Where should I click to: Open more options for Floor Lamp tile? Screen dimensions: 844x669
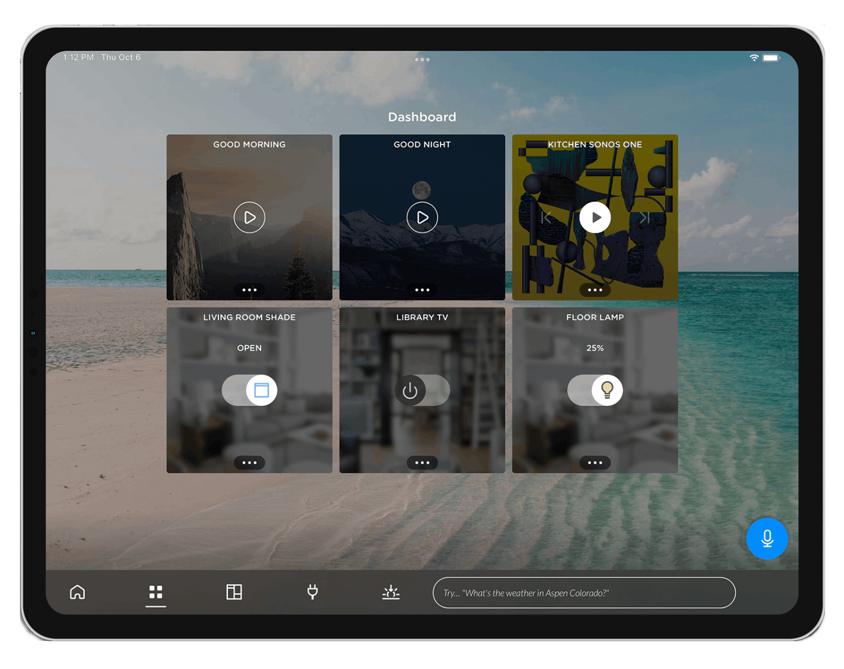tap(595, 463)
